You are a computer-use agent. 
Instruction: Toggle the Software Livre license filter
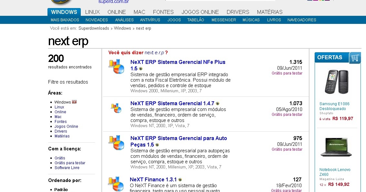coord(67,167)
